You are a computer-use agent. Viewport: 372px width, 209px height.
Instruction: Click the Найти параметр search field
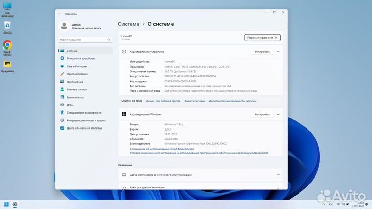click(85, 39)
